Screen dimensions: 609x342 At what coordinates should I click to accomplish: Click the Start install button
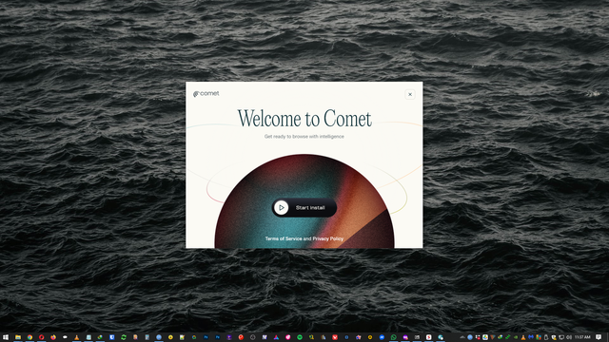[x=304, y=208]
